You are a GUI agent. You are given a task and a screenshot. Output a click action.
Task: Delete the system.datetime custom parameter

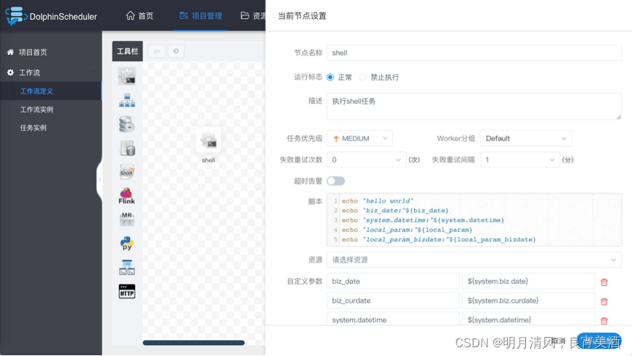pos(604,321)
